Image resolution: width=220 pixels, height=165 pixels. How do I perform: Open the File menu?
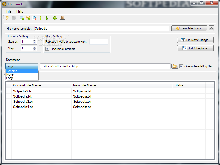click(x=9, y=11)
